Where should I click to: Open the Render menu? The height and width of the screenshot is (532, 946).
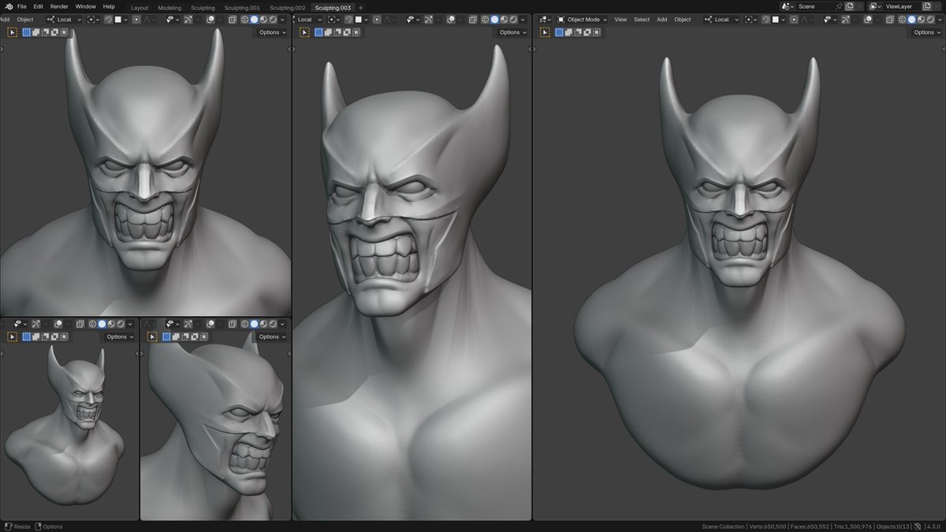tap(59, 6)
